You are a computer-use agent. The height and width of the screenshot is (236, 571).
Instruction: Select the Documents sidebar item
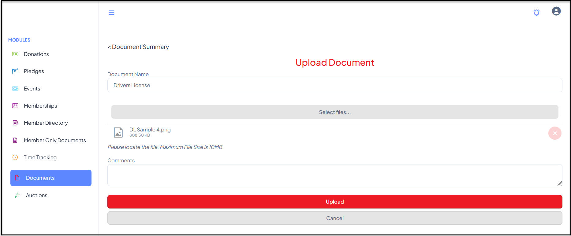51,178
